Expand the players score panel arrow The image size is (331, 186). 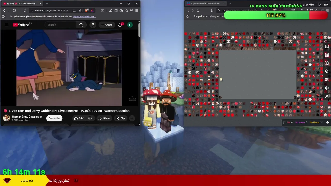[328, 123]
